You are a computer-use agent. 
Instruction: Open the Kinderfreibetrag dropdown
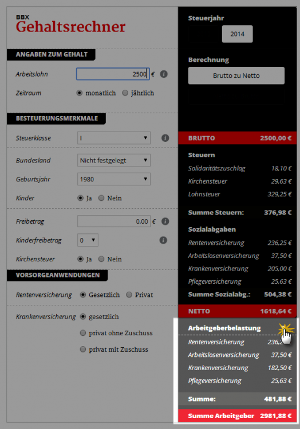pos(88,240)
